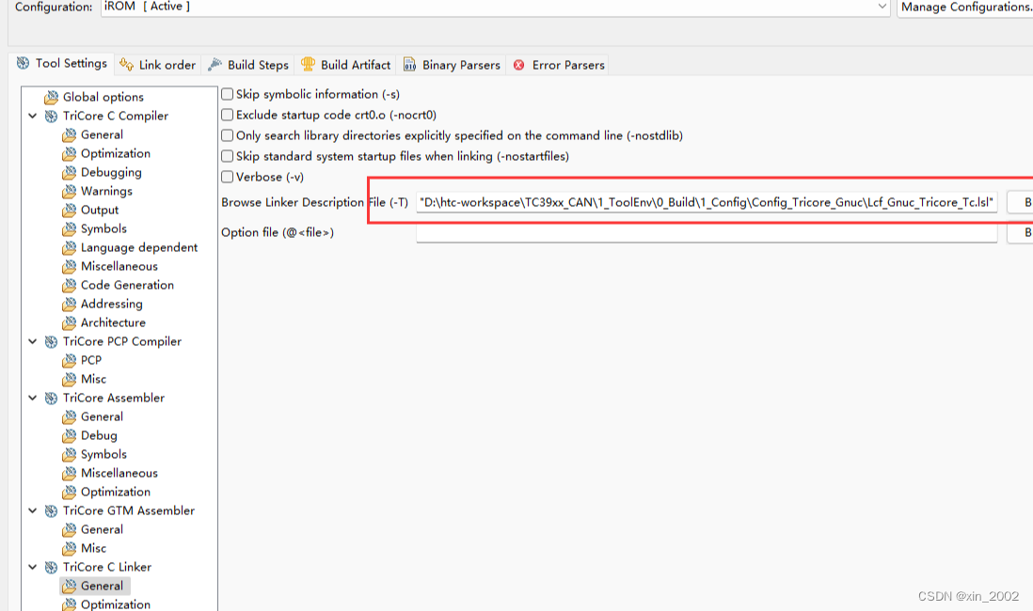Select the Global options tree label
The height and width of the screenshot is (611, 1033).
pyautogui.click(x=103, y=97)
